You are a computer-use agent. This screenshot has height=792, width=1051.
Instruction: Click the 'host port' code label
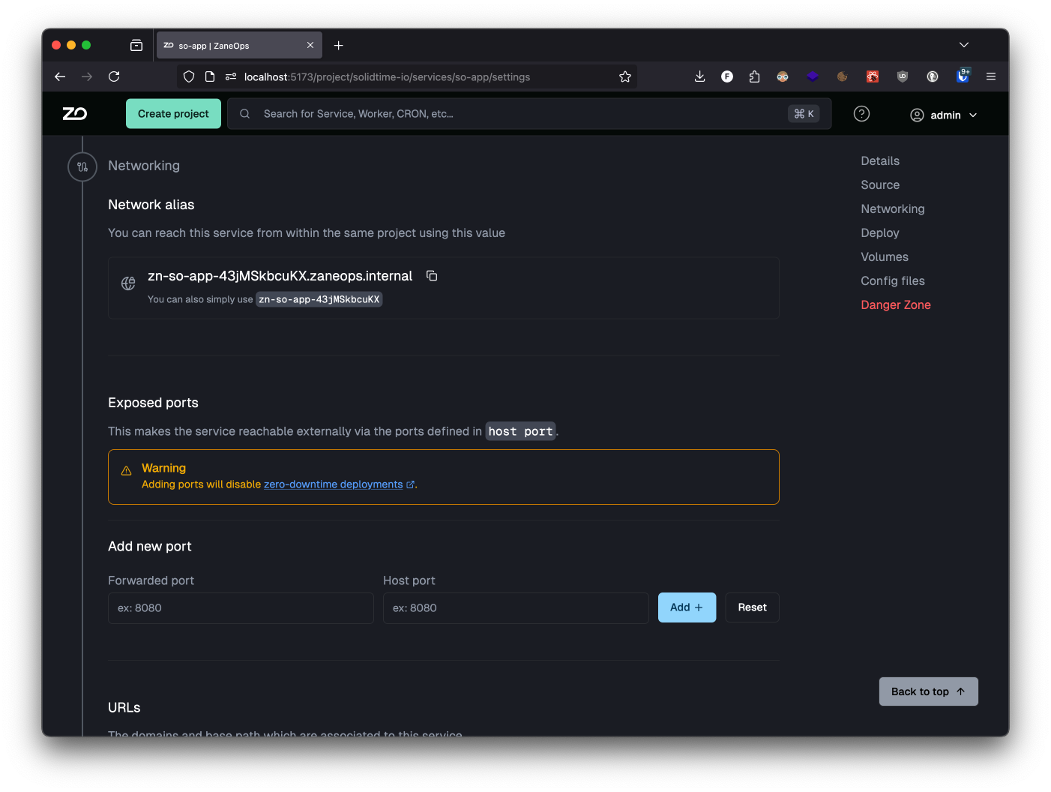click(x=520, y=431)
